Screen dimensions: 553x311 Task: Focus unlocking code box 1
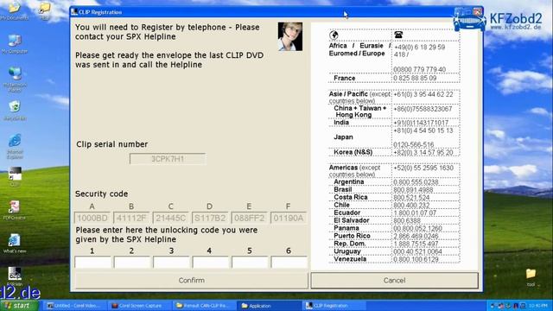[x=92, y=263]
